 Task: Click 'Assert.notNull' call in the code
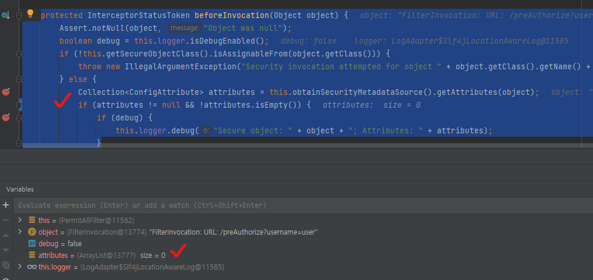pos(92,28)
